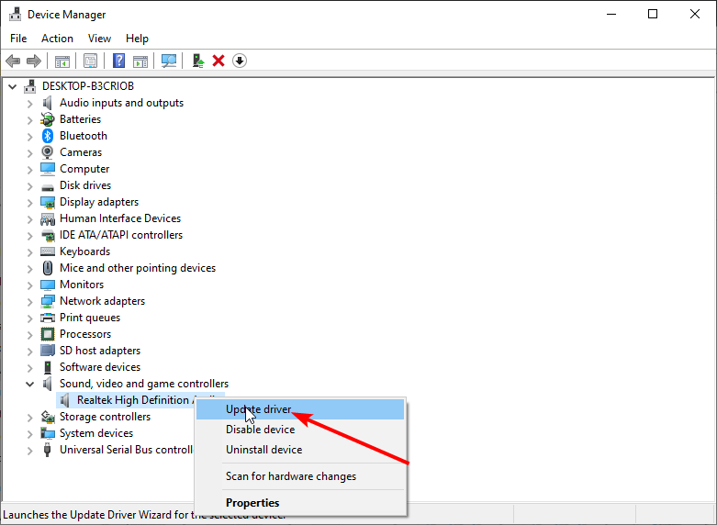
Task: Expand IDE ATA/ATAPI controllers arrow
Action: pyautogui.click(x=29, y=235)
